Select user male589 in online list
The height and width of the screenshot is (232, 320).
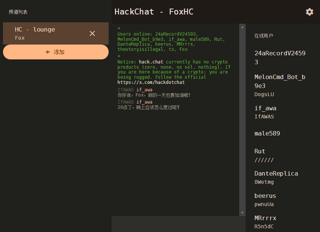[267, 134]
